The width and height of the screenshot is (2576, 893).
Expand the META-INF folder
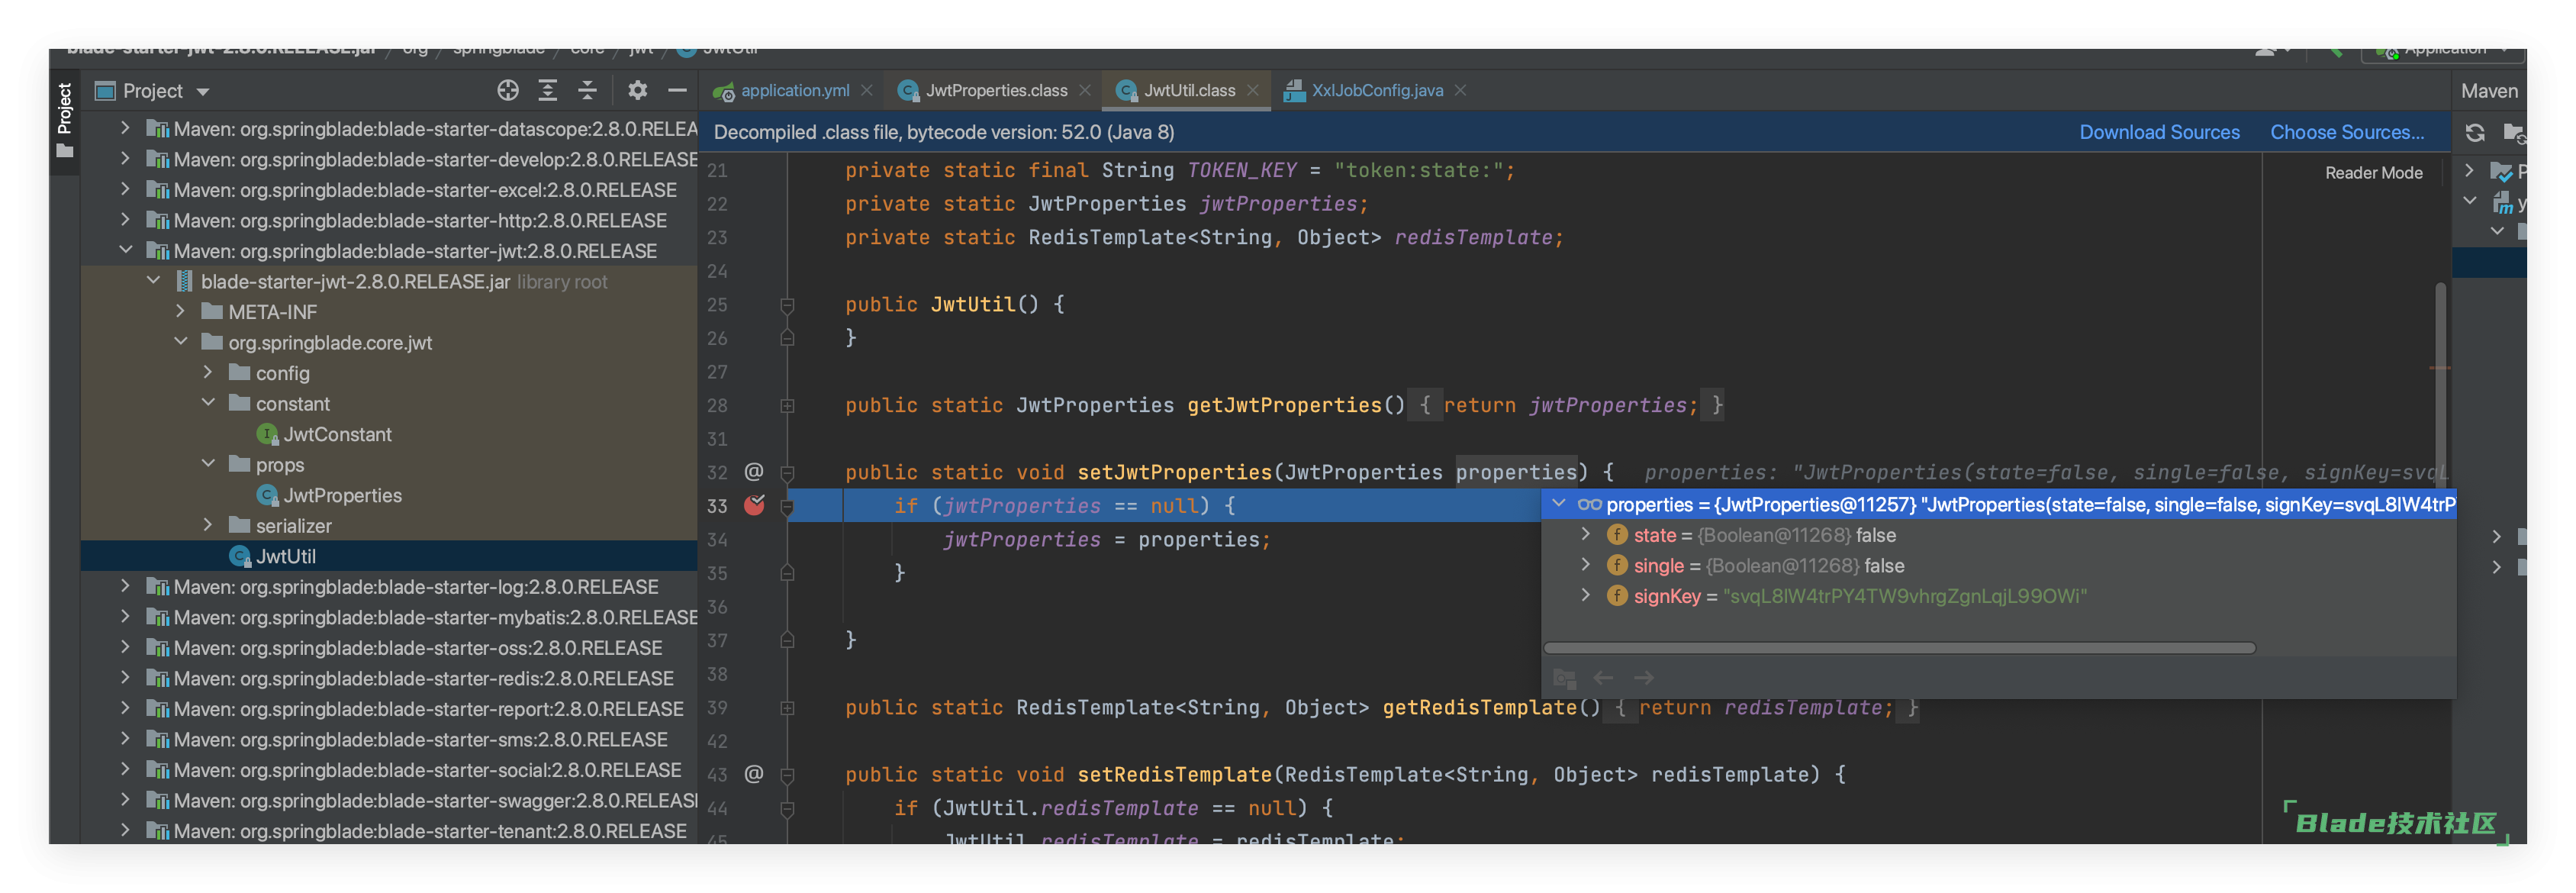click(x=181, y=311)
